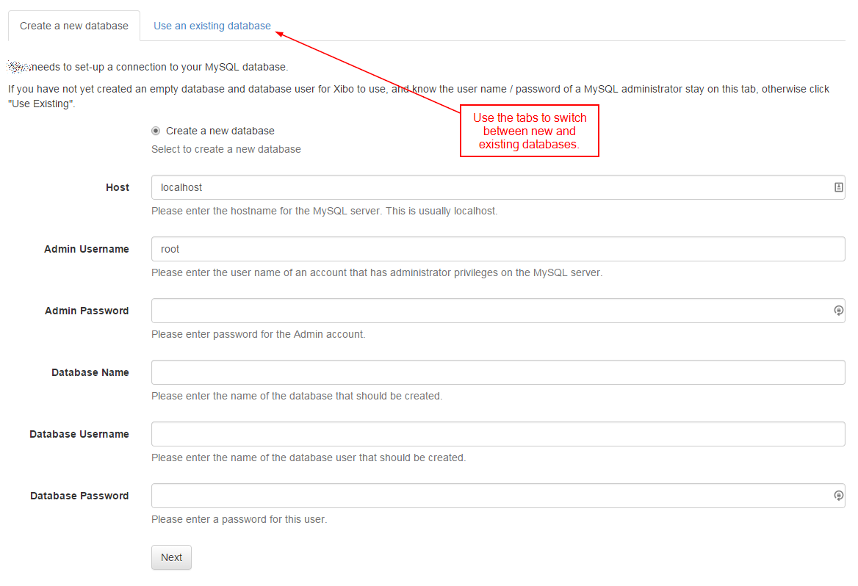Click the red tabs annotation callout box
The width and height of the screenshot is (858, 586).
[x=530, y=131]
